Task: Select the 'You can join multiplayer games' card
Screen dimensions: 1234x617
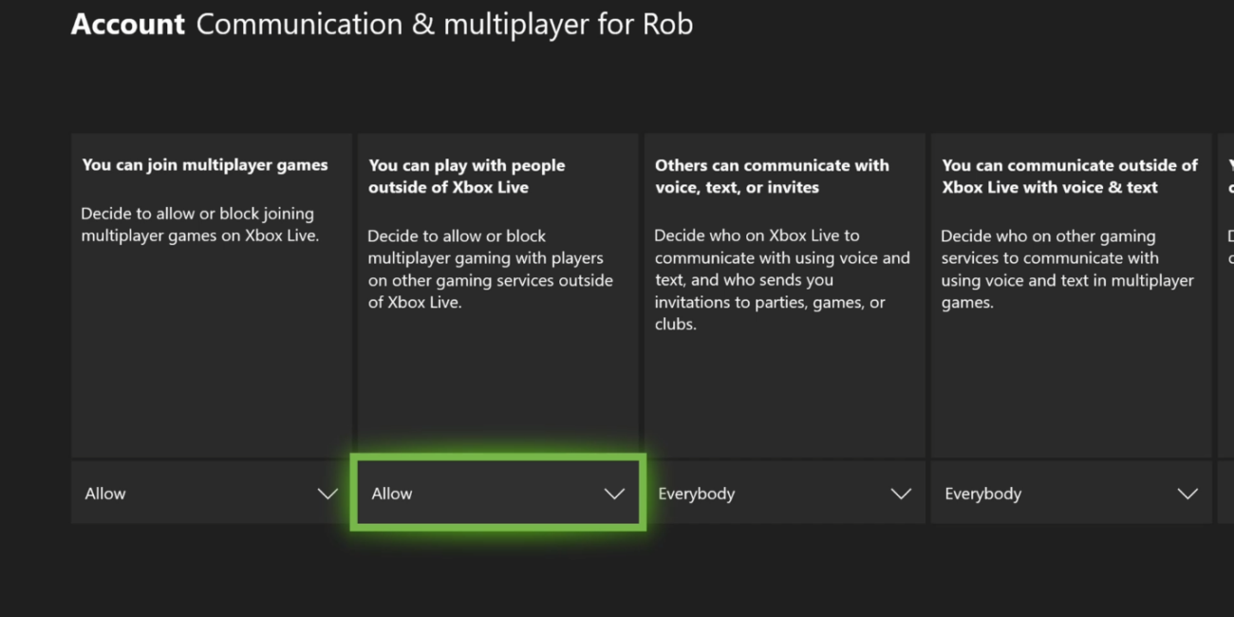Action: tap(211, 295)
